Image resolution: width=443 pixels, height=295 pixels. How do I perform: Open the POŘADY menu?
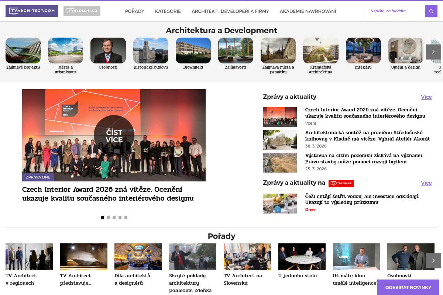point(135,11)
